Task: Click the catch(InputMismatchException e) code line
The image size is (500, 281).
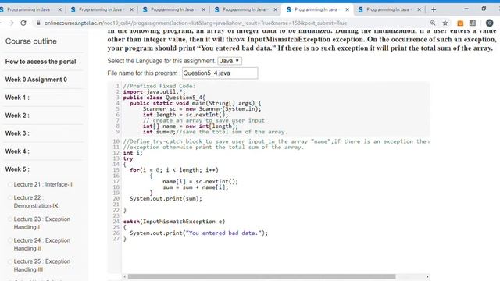Action: click(x=174, y=222)
